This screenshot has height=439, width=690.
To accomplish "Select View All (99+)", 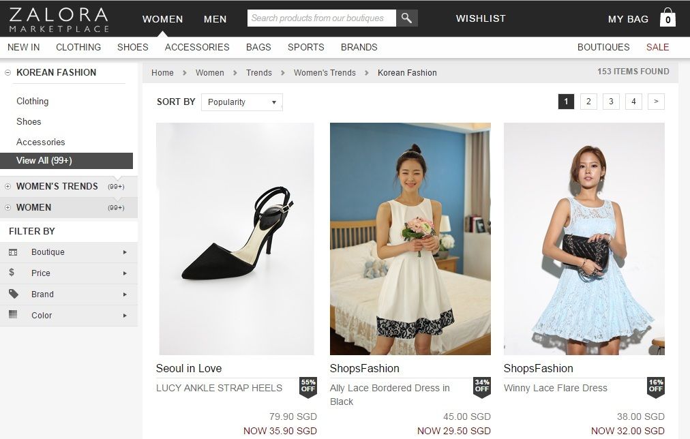I will coord(66,161).
